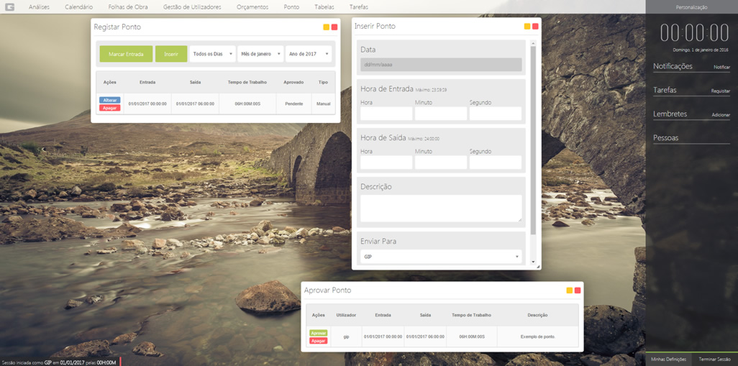
Task: Select the Orçamentos menu item
Action: click(x=252, y=7)
